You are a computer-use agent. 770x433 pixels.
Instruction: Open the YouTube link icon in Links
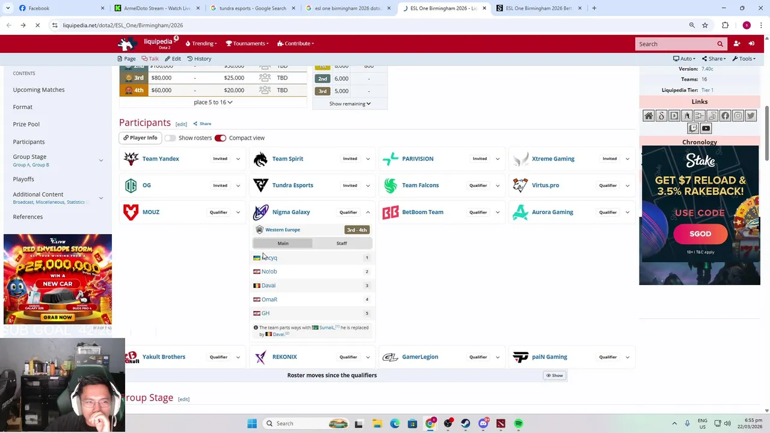[706, 128]
